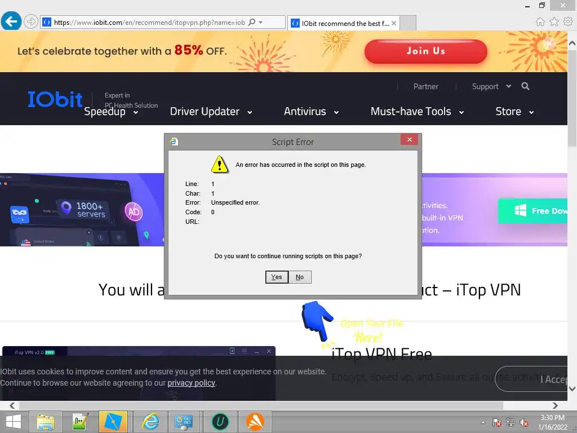The width and height of the screenshot is (577, 433).
Task: Click the search magnifier in address bar
Action: [x=252, y=22]
